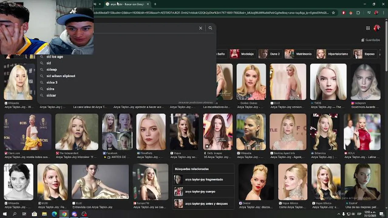The image size is (388, 218).
Task: Click the Chrome address bar URL
Action: tap(211, 13)
